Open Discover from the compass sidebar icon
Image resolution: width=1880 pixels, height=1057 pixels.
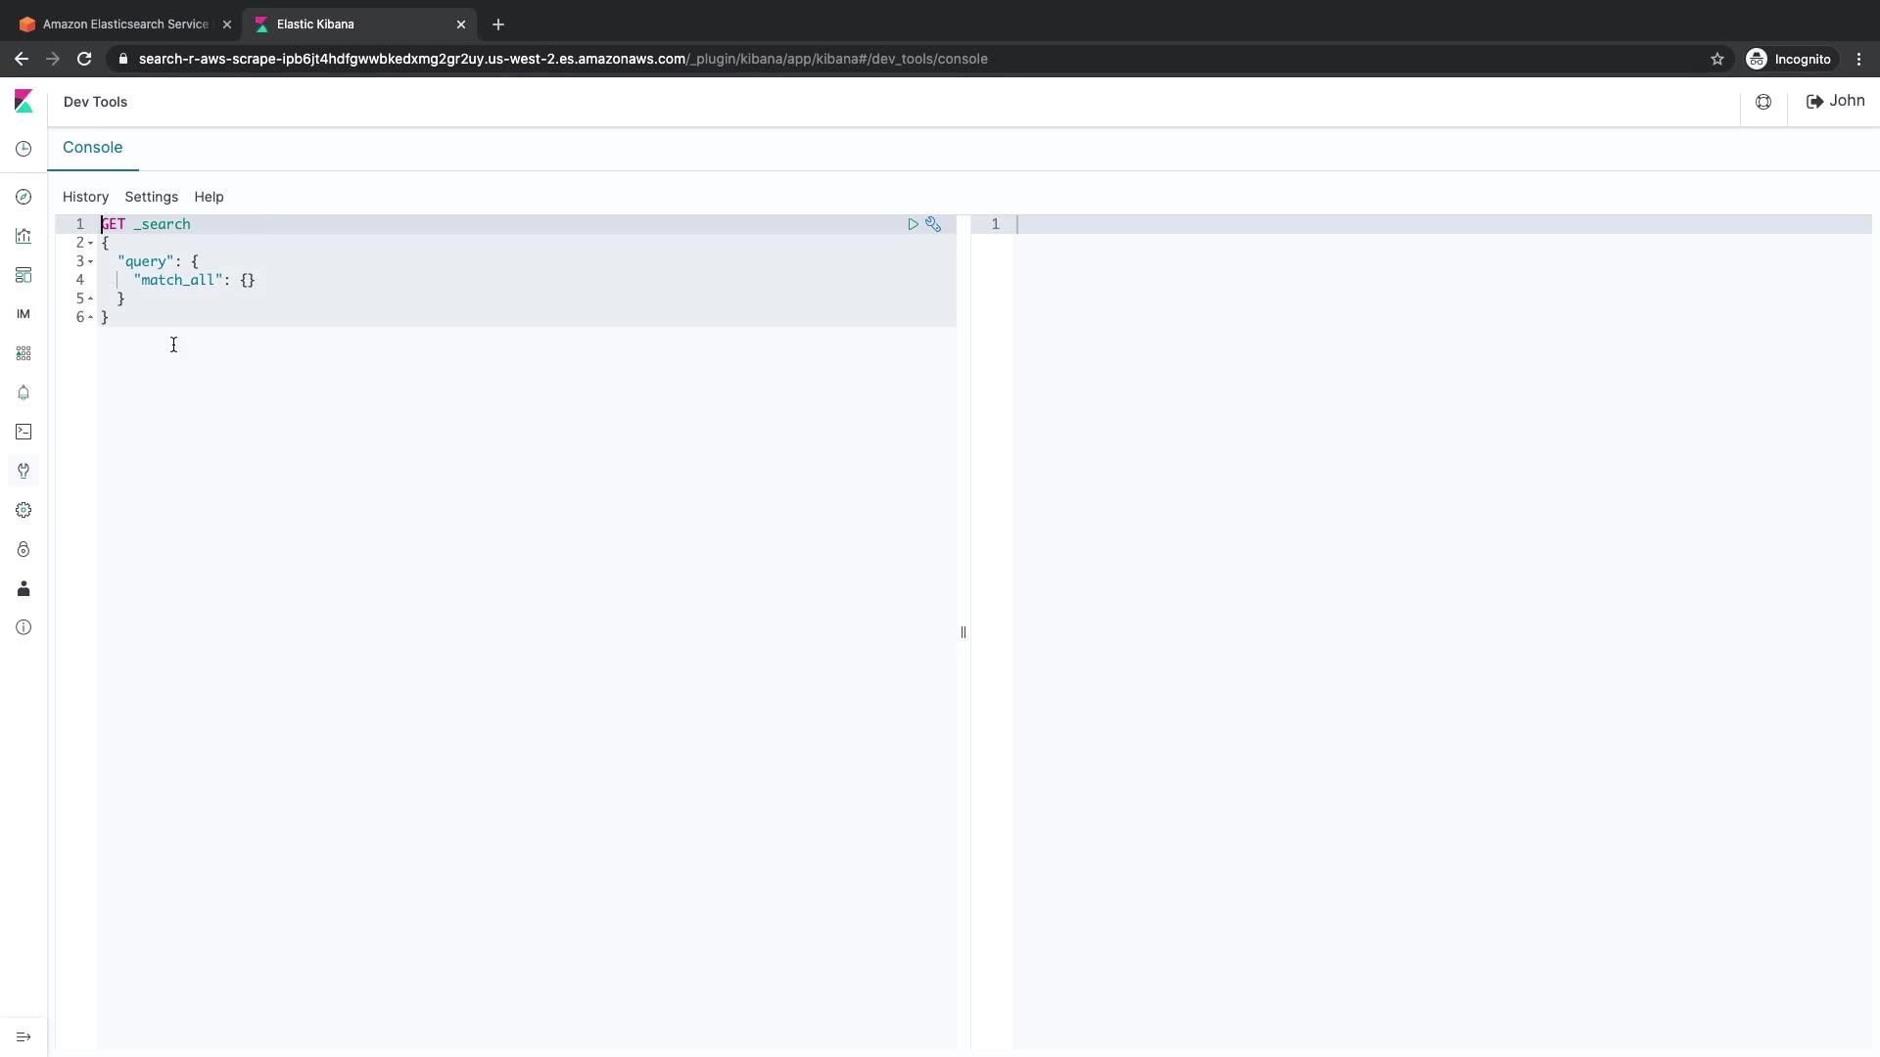(x=23, y=197)
